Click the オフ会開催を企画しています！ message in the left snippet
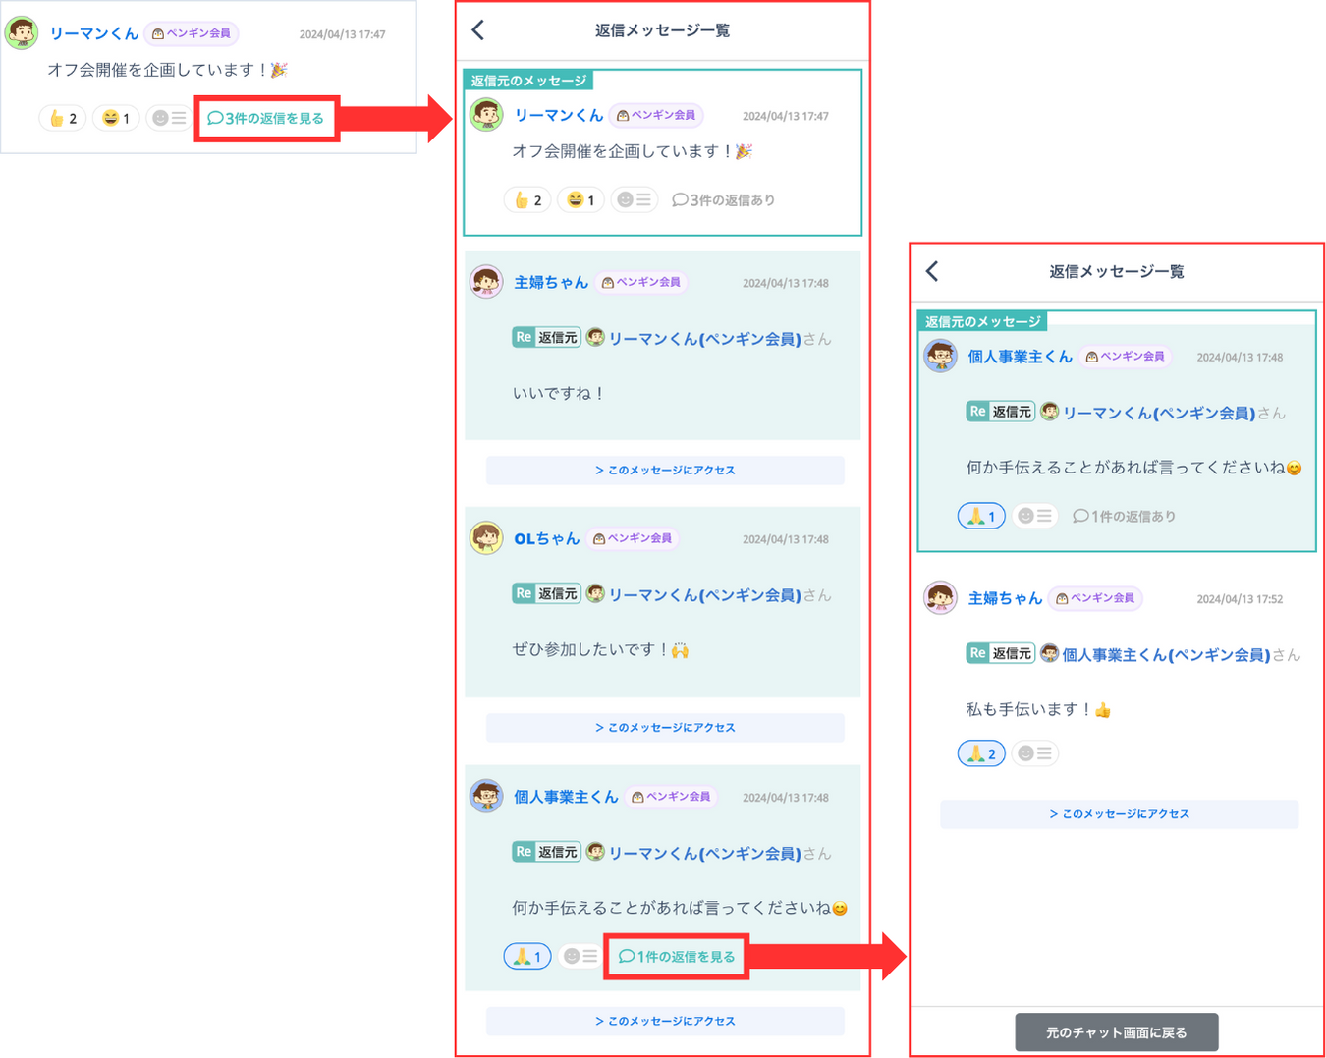The image size is (1326, 1058). (168, 70)
